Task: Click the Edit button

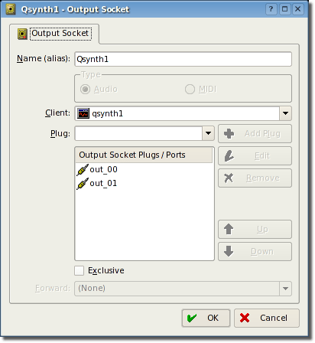Action: [255, 156]
